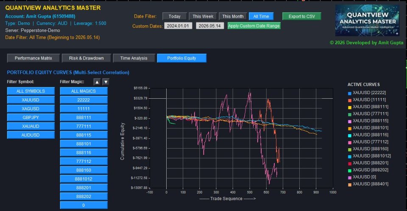Toggle magic number 8881012
The image size is (407, 211).
(x=84, y=179)
